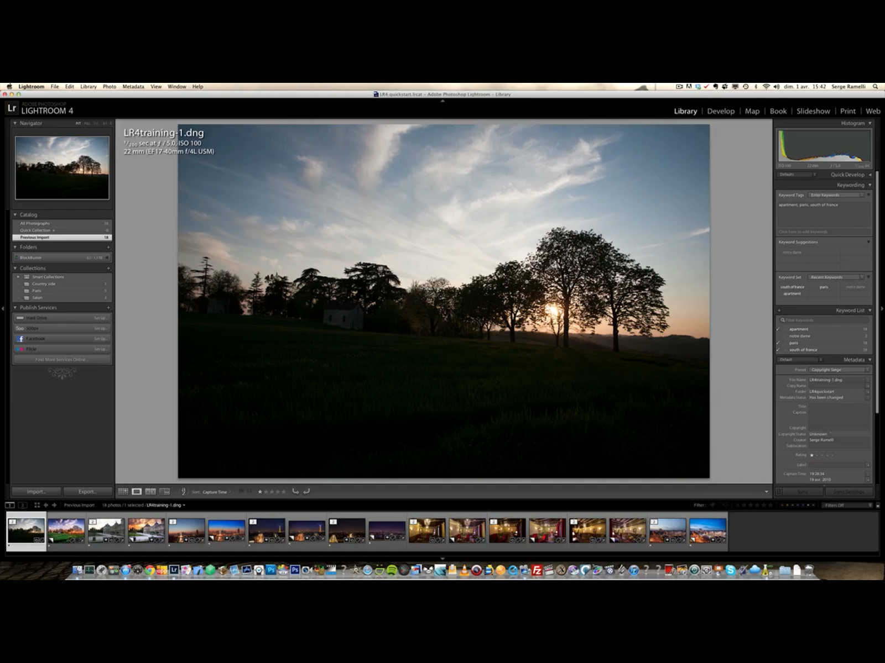The height and width of the screenshot is (663, 885).
Task: Expand Smart Collections tree item
Action: (x=18, y=277)
